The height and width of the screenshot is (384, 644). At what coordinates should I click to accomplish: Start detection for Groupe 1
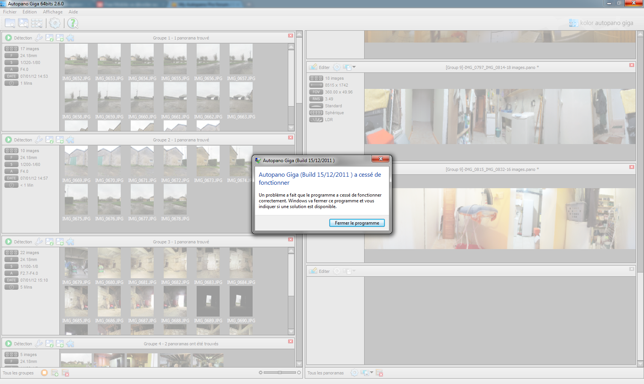coord(8,38)
